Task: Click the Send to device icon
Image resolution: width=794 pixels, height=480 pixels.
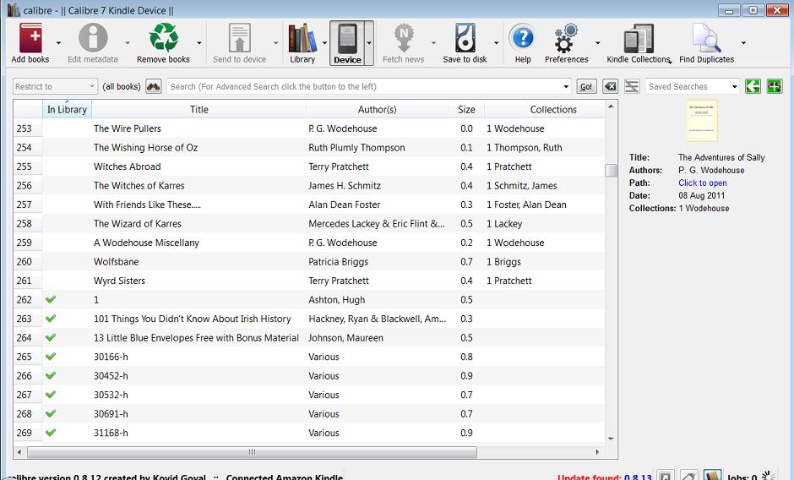Action: [x=240, y=37]
